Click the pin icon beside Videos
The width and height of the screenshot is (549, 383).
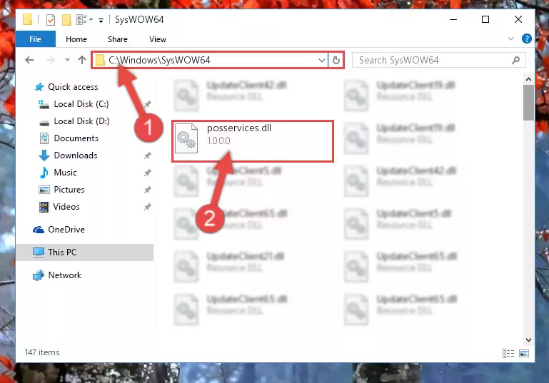(147, 207)
